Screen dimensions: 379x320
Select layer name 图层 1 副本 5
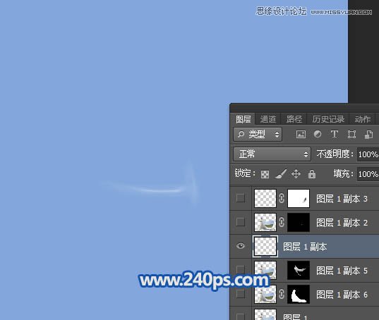pos(342,271)
